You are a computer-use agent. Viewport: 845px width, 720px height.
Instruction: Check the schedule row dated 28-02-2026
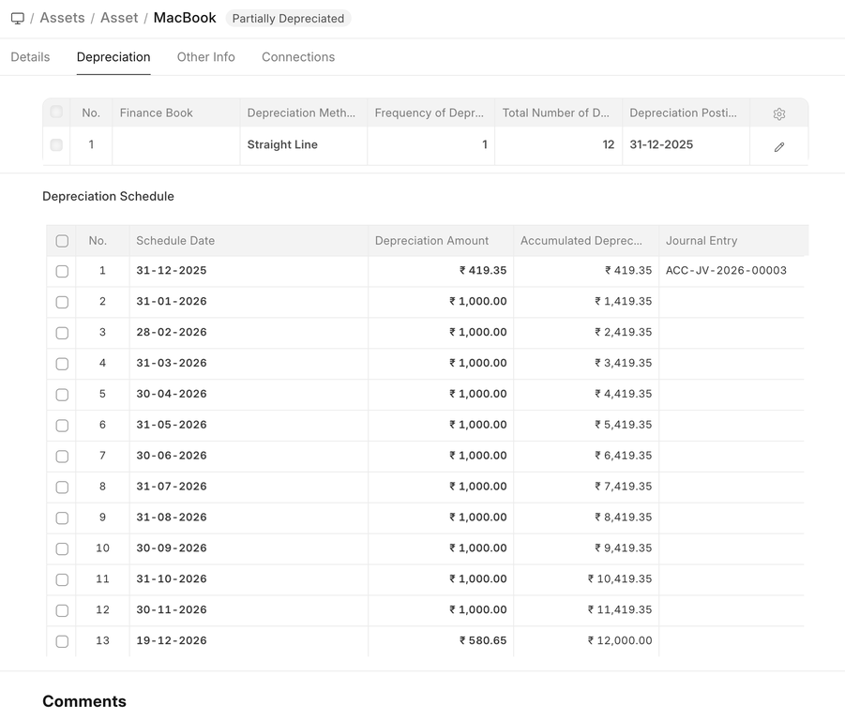coord(62,333)
